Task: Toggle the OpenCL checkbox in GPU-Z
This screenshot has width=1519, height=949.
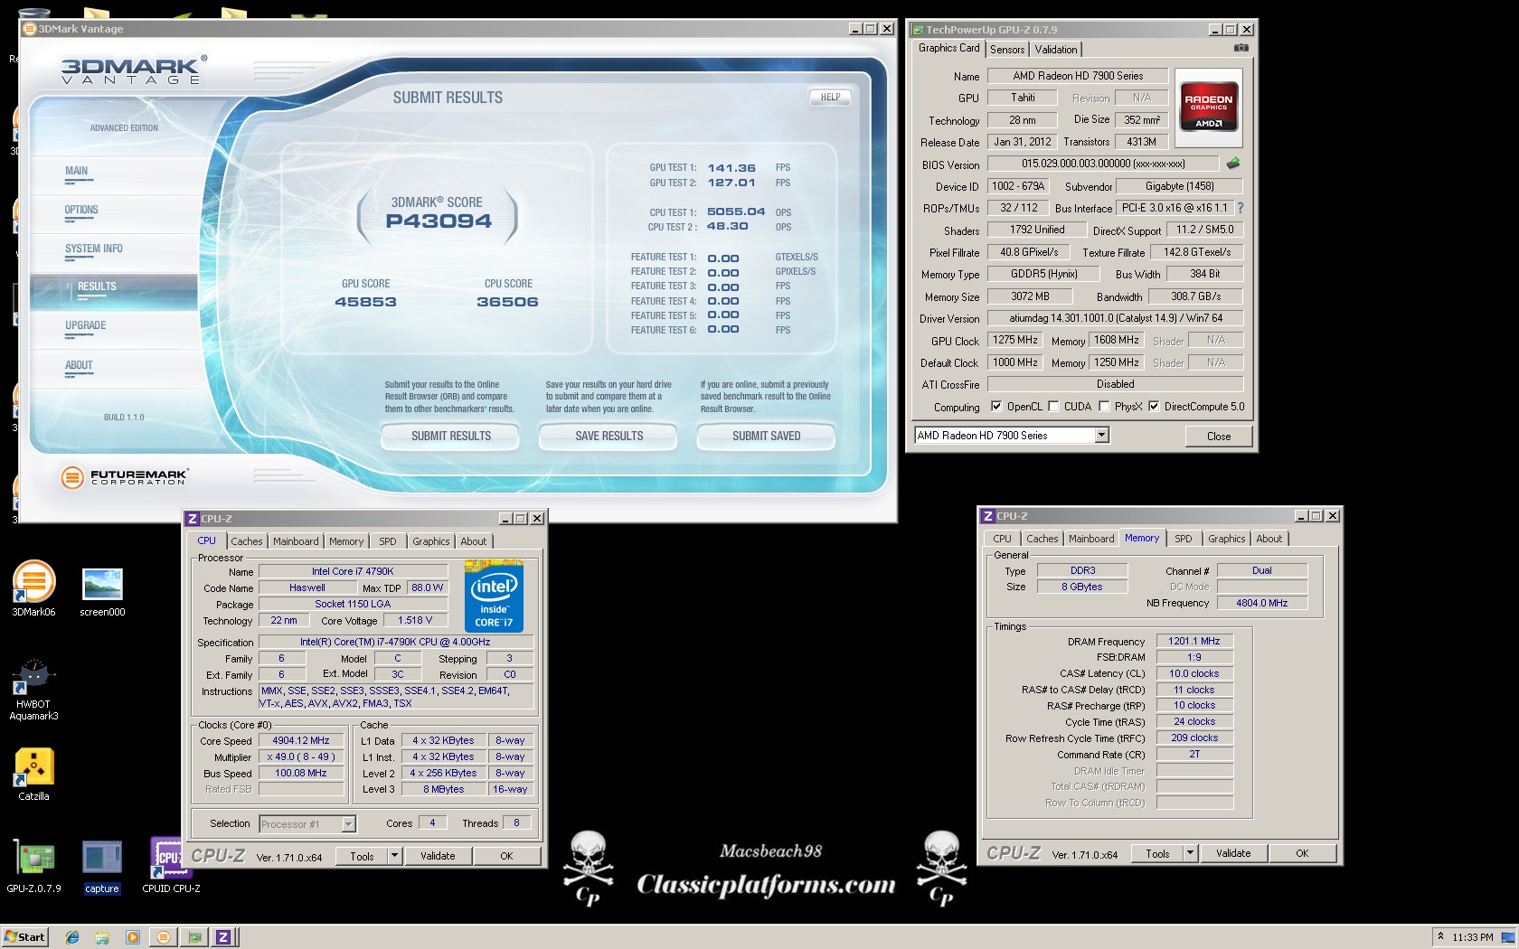Action: 995,407
